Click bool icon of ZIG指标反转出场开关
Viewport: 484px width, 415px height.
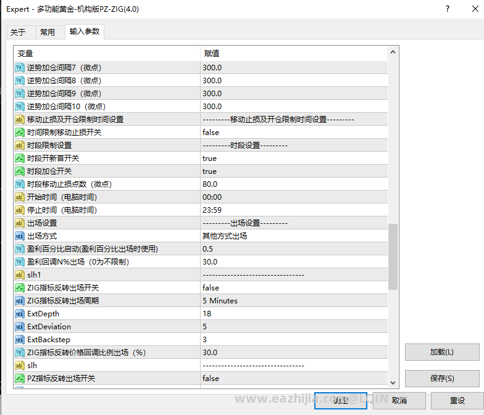[20, 287]
